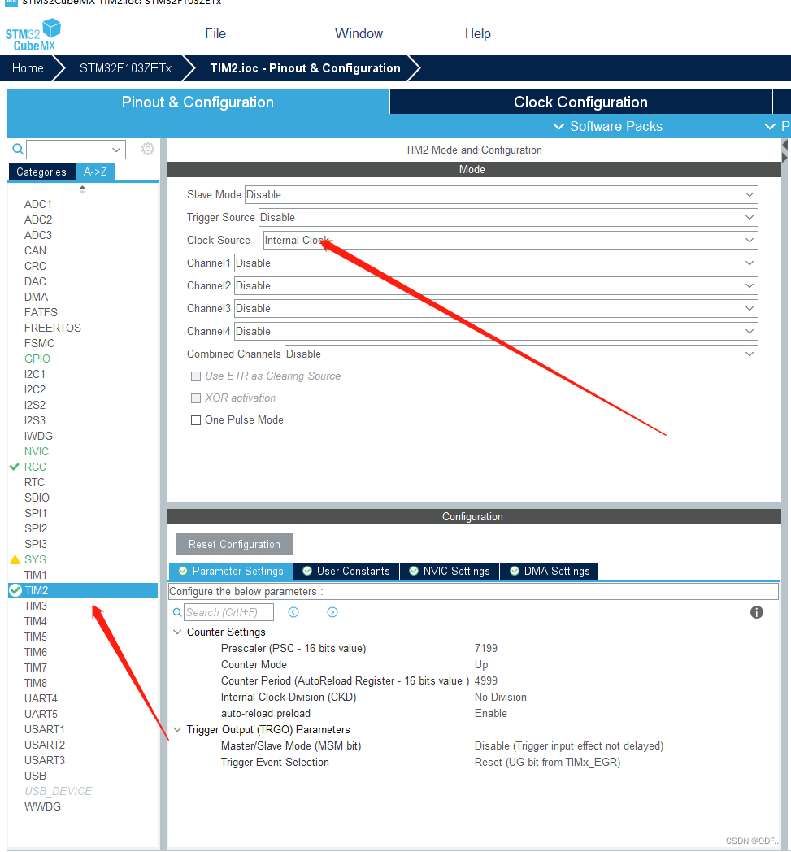This screenshot has height=852, width=791.
Task: Select GPIO in peripheral list
Action: coord(37,359)
